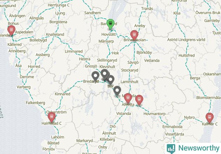Click the Varberg town label

(23, 87)
